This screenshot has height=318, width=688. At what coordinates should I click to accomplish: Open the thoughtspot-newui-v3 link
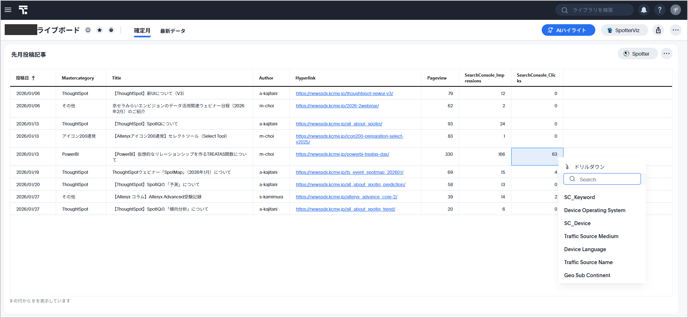[344, 94]
